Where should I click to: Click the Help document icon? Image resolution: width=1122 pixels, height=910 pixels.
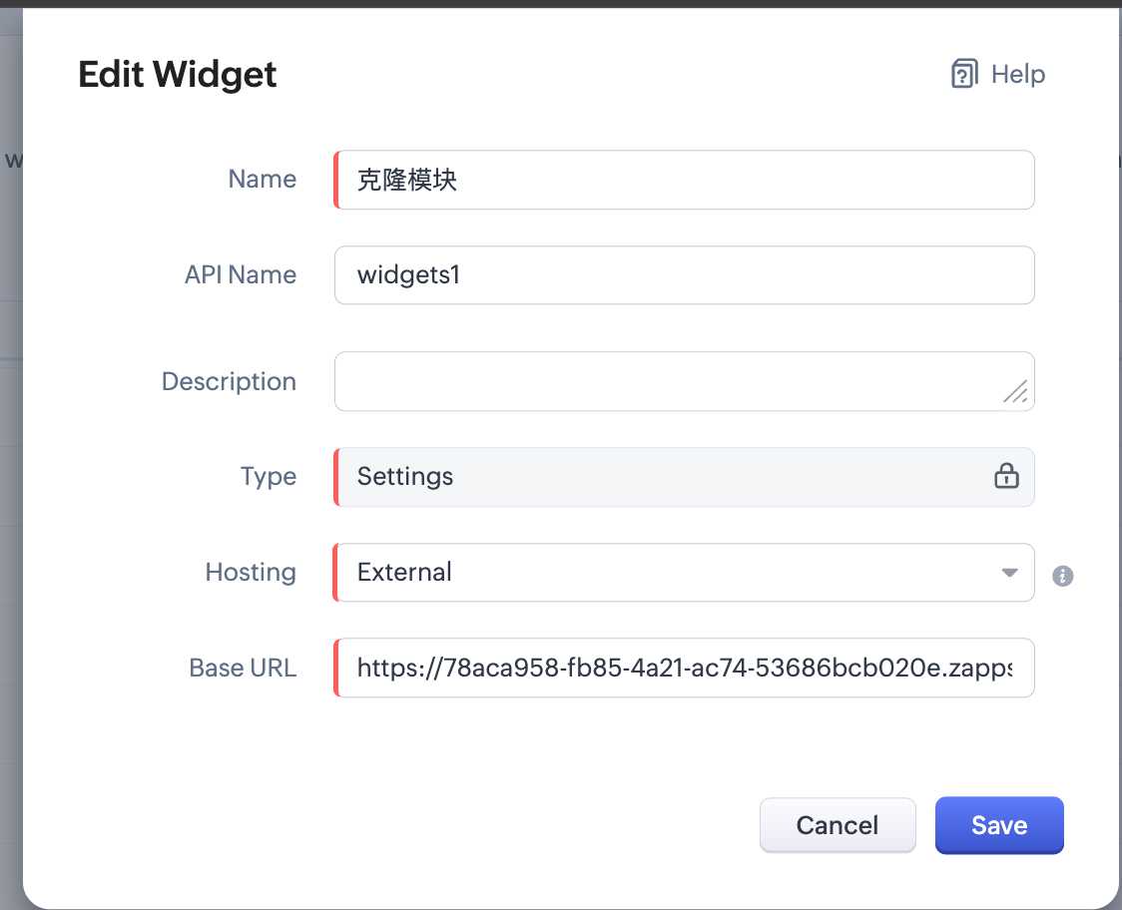click(964, 75)
